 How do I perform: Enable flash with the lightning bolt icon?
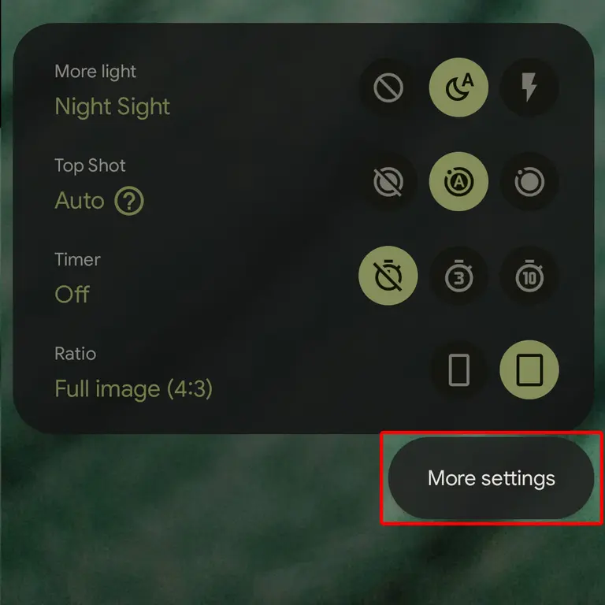(x=529, y=87)
